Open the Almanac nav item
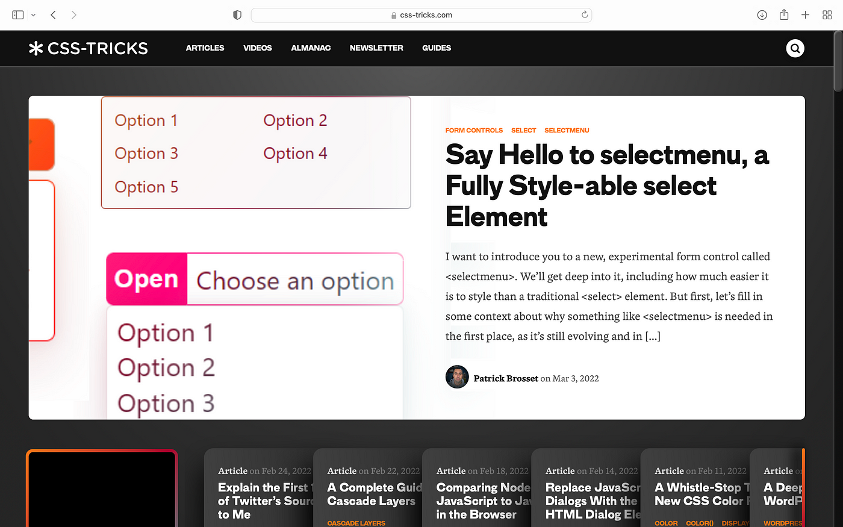Viewport: 843px width, 527px height. pyautogui.click(x=311, y=48)
